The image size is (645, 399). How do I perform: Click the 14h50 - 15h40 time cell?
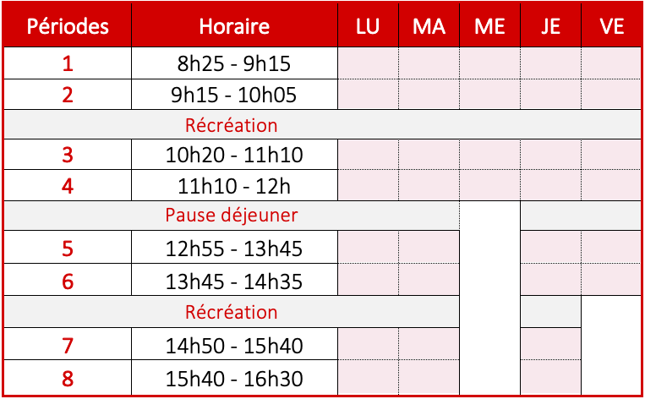234,344
